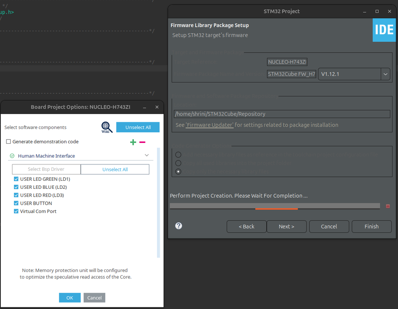Click the components list vertical scrollbar

point(159,203)
